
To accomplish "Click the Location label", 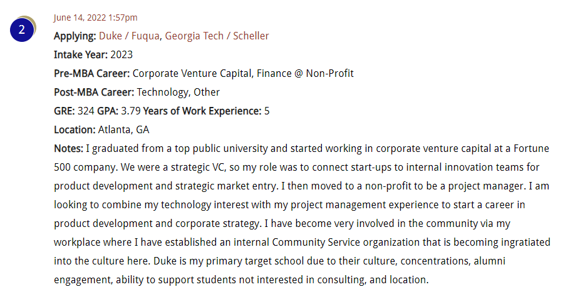I will pos(75,129).
